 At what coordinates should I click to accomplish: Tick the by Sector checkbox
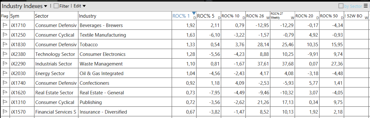tap(341, 6)
